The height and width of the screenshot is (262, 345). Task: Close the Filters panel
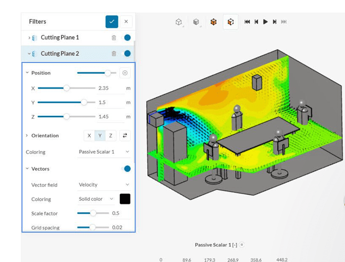(x=126, y=21)
